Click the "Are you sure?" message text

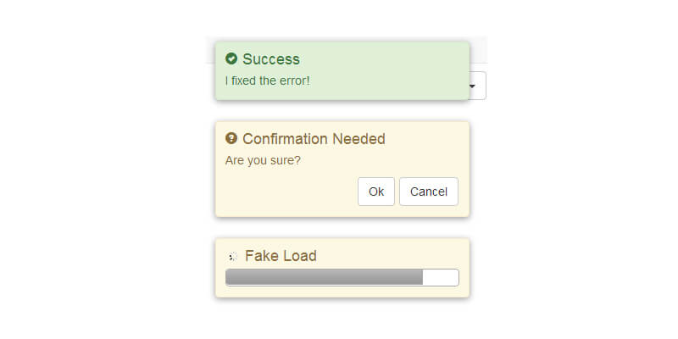262,159
